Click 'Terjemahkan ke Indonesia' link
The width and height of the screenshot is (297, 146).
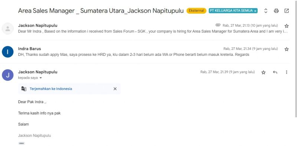point(51,89)
